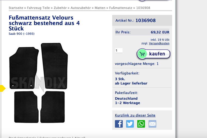Open Zubehör breadcrumb category
This screenshot has width=207, height=138.
60,8
